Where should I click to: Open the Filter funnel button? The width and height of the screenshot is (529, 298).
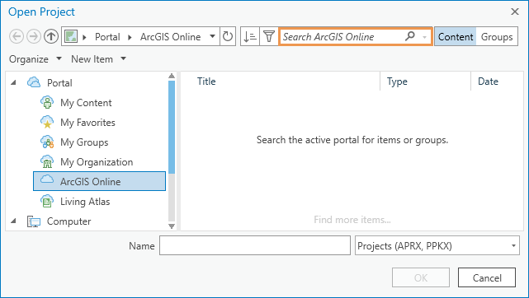click(x=269, y=36)
